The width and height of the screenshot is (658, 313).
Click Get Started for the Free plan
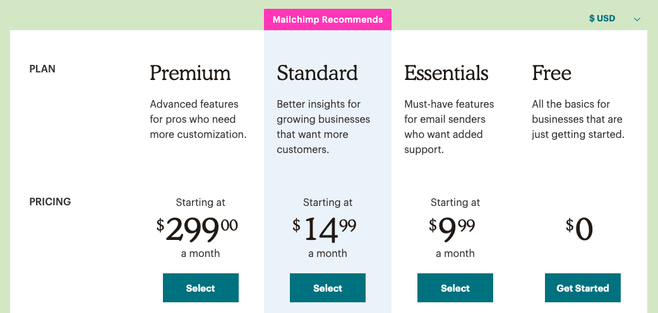(x=583, y=288)
